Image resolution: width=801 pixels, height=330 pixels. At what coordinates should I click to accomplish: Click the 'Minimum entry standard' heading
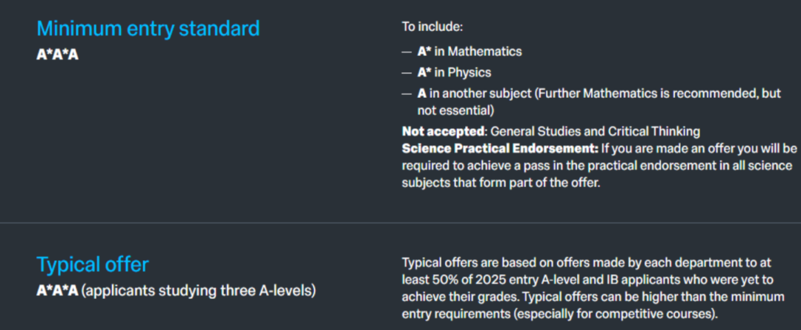[148, 29]
